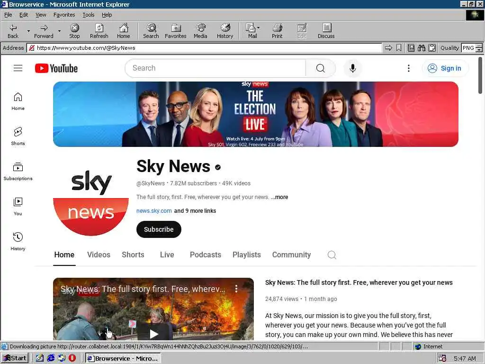Launch Opera from quick launch icon

click(72, 358)
